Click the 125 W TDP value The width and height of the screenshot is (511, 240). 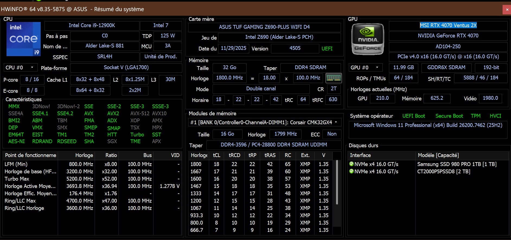168,36
